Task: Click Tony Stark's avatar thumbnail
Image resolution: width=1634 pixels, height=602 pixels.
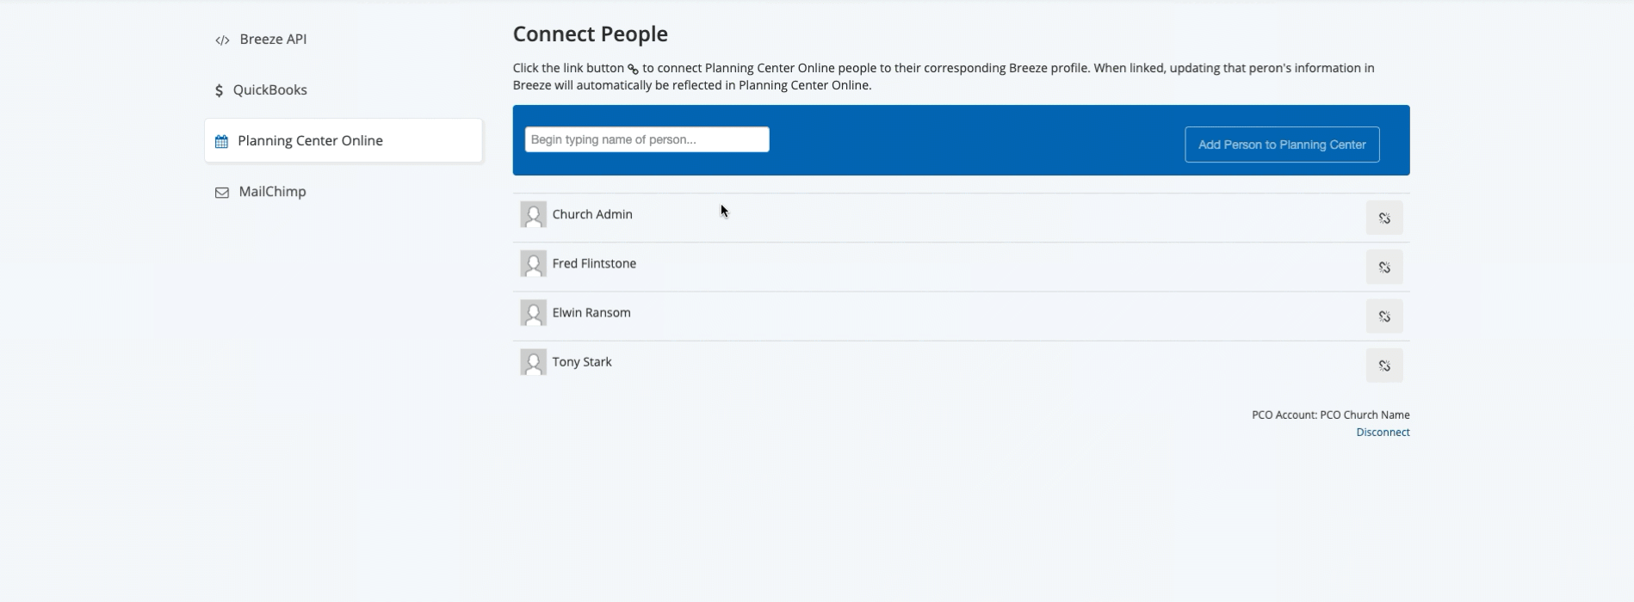Action: pyautogui.click(x=534, y=361)
